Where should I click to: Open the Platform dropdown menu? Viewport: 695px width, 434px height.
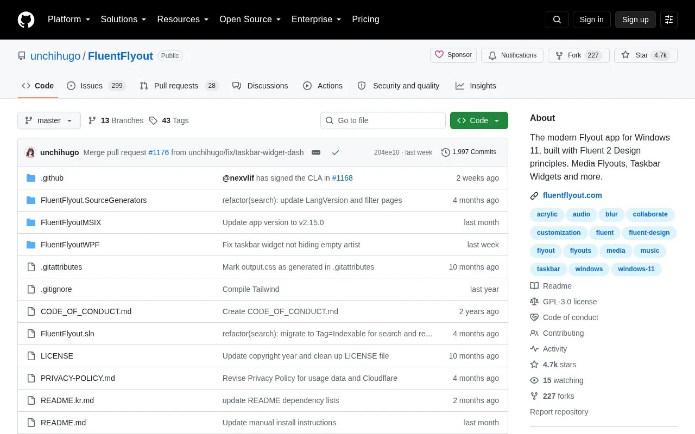[x=69, y=20]
